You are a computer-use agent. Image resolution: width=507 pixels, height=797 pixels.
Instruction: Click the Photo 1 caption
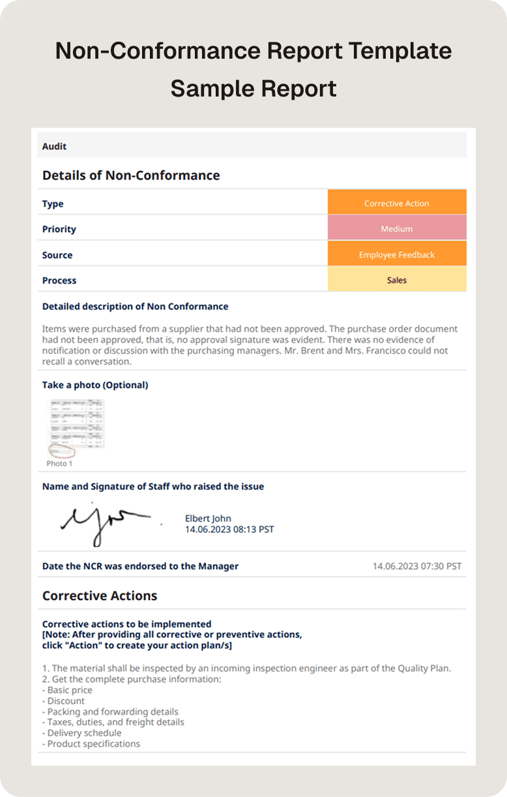(x=59, y=464)
